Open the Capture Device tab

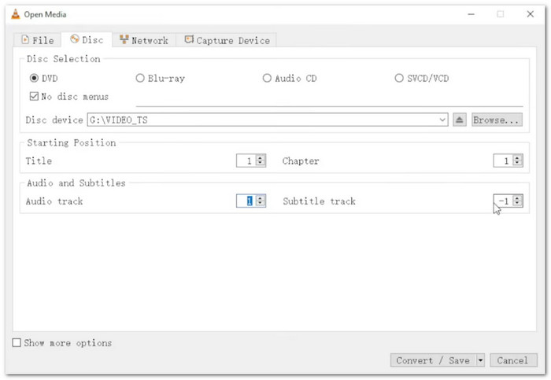click(227, 40)
